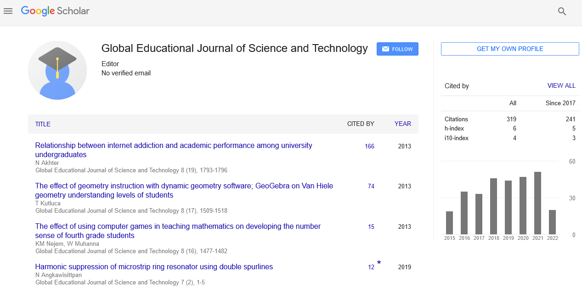Sort articles by Year column header
582x289 pixels.
point(402,124)
